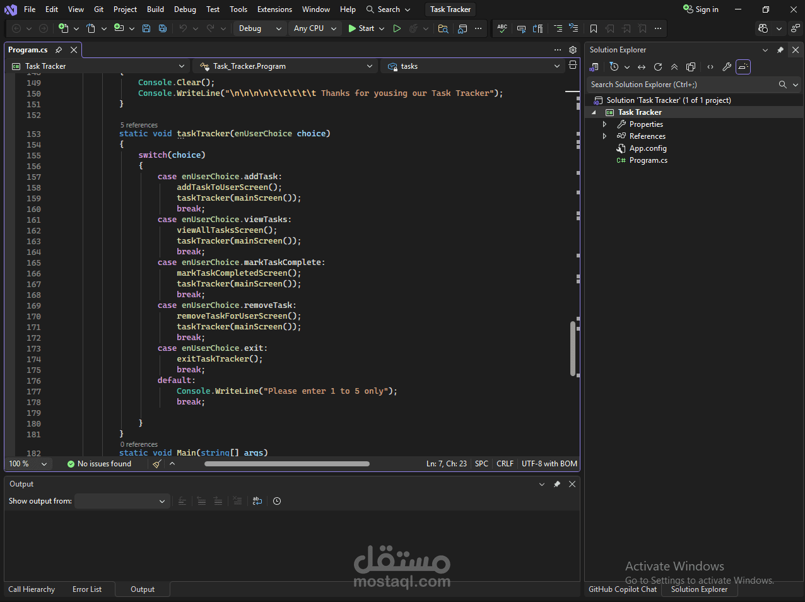Refresh the Solution Explorer
Image resolution: width=805 pixels, height=602 pixels.
point(658,67)
